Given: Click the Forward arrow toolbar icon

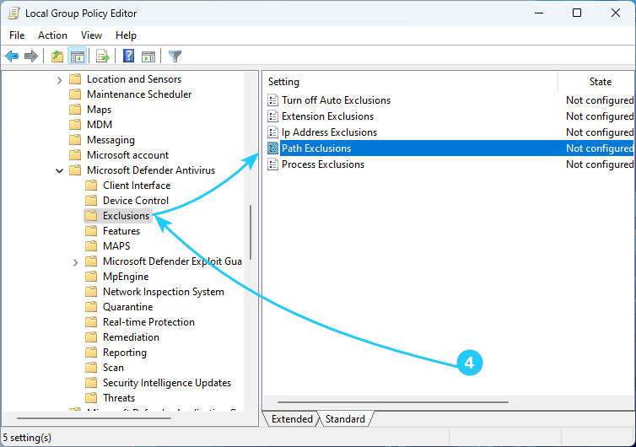Looking at the screenshot, I should pos(31,57).
